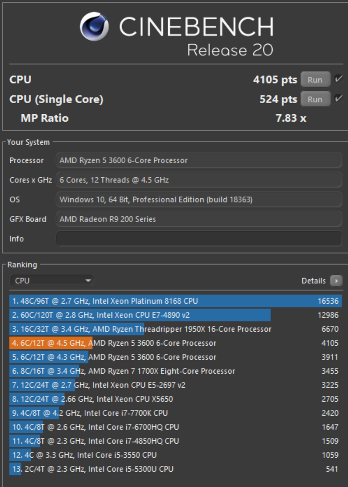Screen dimensions: 348x487
Task: Click the Info text field
Action: coord(199,238)
